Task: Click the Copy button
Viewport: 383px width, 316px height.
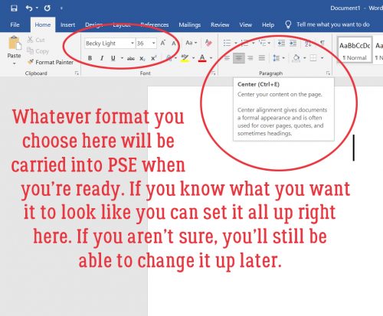Action: [x=38, y=51]
